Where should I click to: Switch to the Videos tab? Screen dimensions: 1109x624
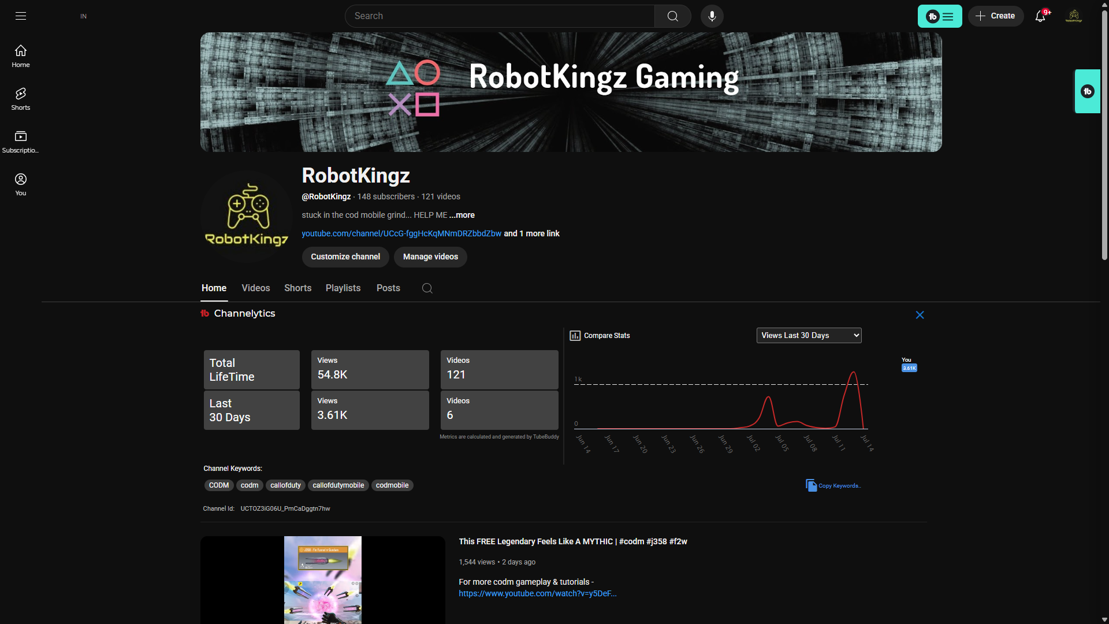(x=256, y=288)
